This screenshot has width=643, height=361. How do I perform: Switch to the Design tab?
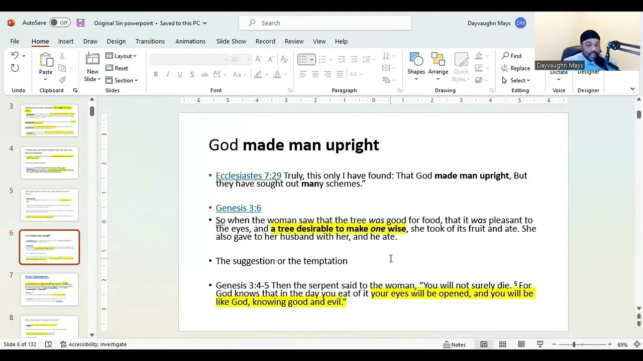(116, 41)
